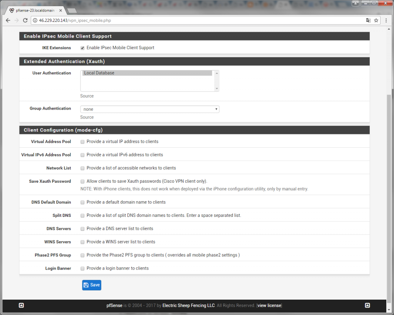Check Provide a login banner to clients

point(82,268)
